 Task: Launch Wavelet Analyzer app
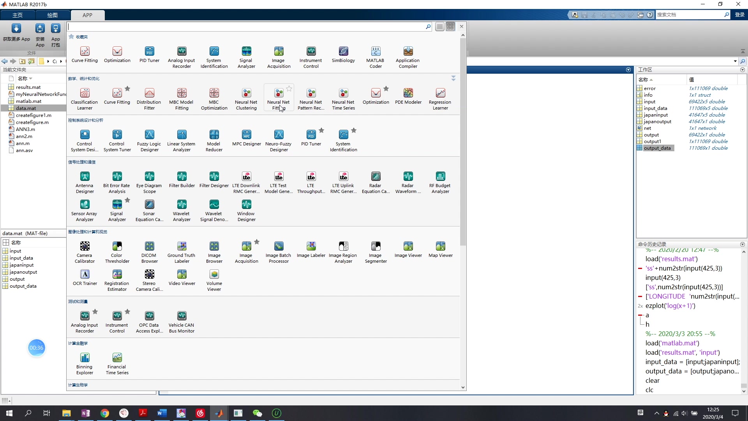coord(182,210)
